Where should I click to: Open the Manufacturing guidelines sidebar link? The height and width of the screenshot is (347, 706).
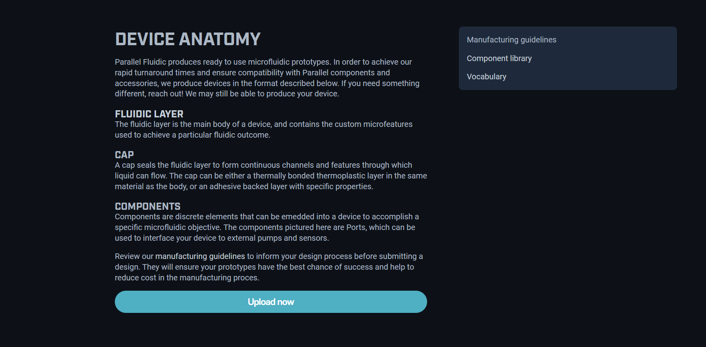[511, 40]
